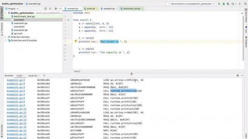Run with coverage icon in toolbar
This screenshot has height=139, width=248.
228,4
